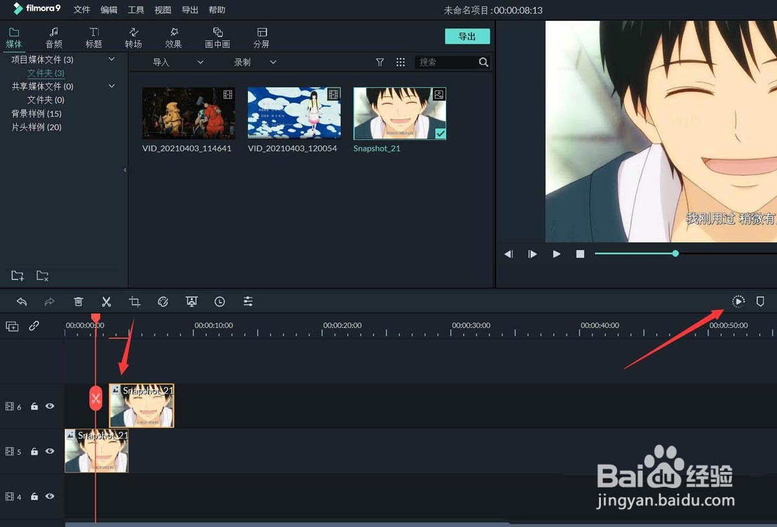
Task: Click the undo icon in timeline toolbar
Action: (x=21, y=302)
